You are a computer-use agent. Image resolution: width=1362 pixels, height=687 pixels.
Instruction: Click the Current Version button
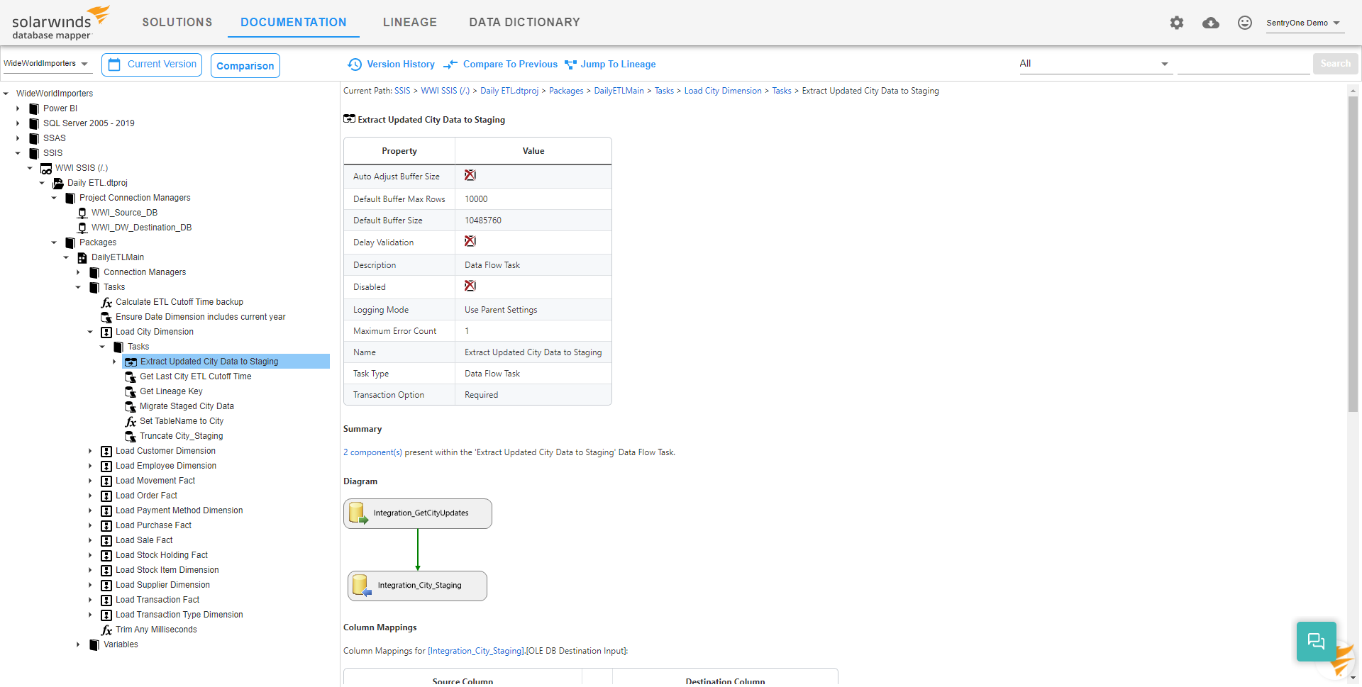pyautogui.click(x=152, y=65)
